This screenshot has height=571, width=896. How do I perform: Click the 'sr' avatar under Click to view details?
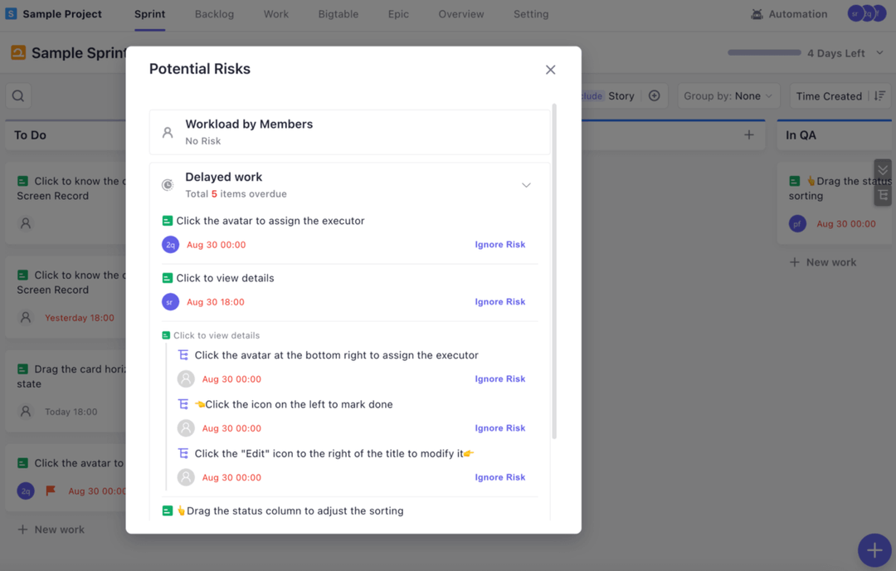click(170, 302)
